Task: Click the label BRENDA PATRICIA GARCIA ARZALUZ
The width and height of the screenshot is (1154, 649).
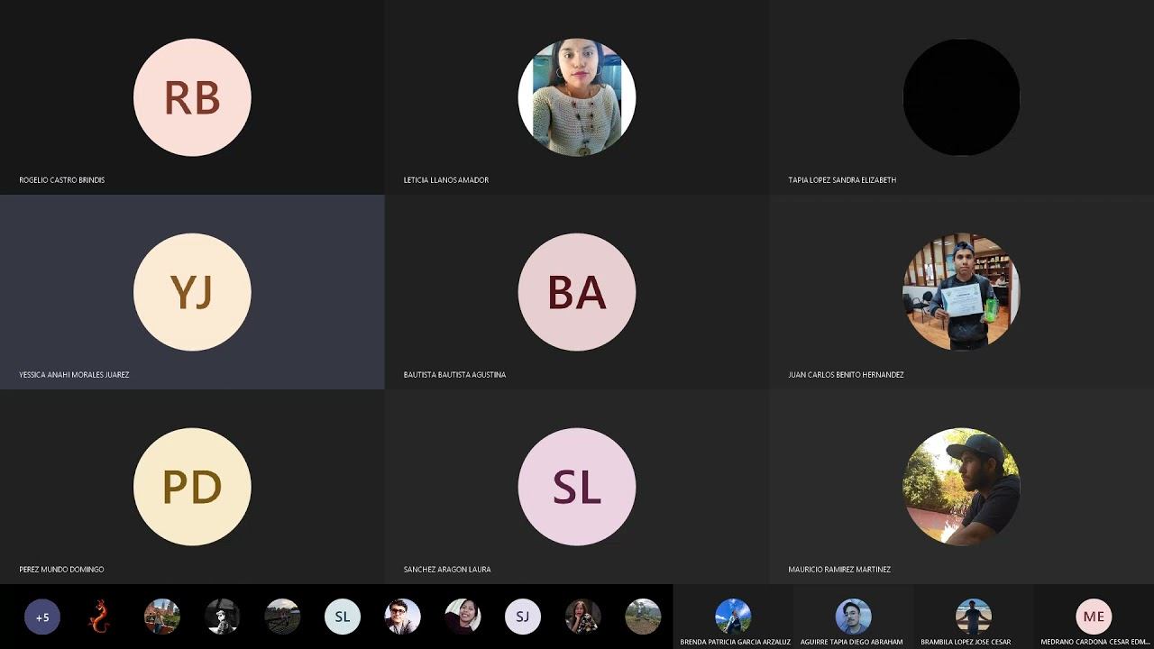Action: click(x=735, y=642)
